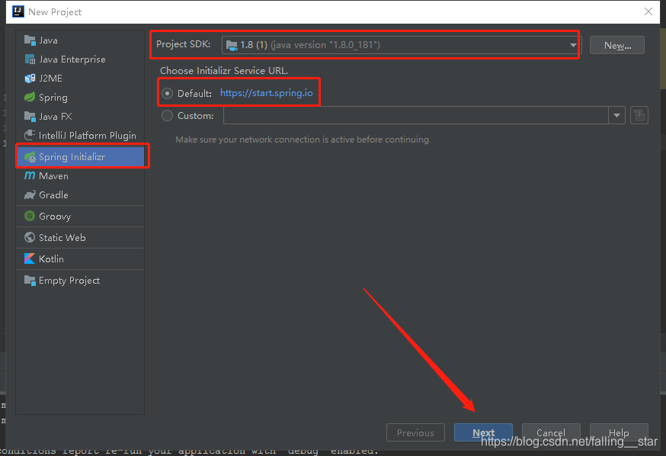Screen dimensions: 666x456
Task: Close the New Project dialog
Action: pyautogui.click(x=648, y=11)
